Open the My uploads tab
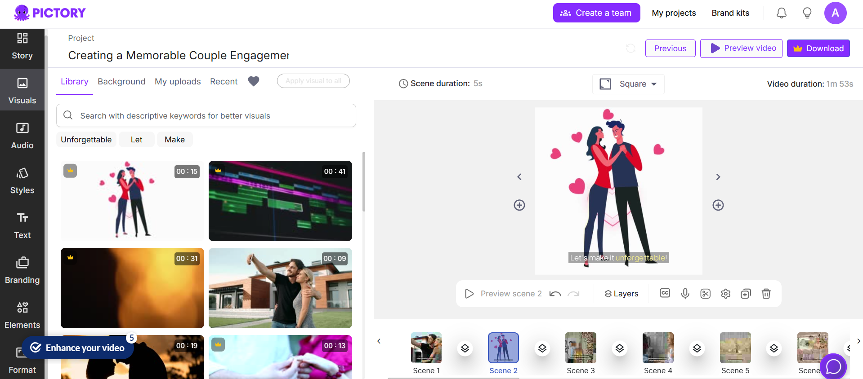Viewport: 863px width, 379px height. click(178, 81)
